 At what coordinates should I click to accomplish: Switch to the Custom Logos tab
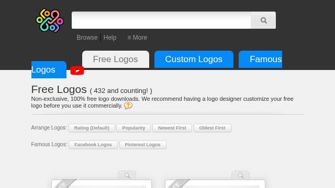click(194, 59)
